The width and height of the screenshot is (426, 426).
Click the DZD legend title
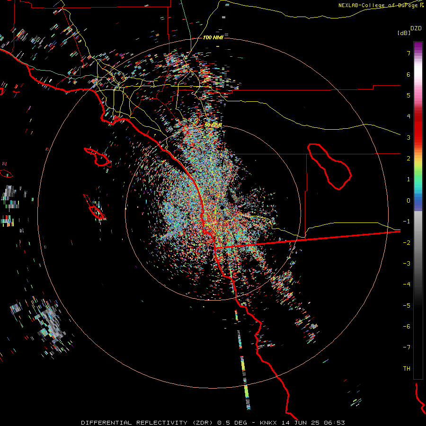416,28
